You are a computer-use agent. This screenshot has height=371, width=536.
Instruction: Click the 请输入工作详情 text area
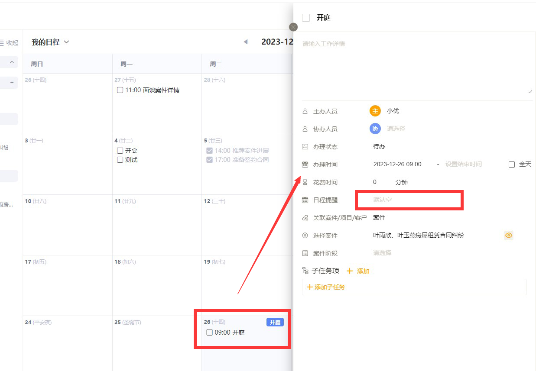click(x=416, y=65)
